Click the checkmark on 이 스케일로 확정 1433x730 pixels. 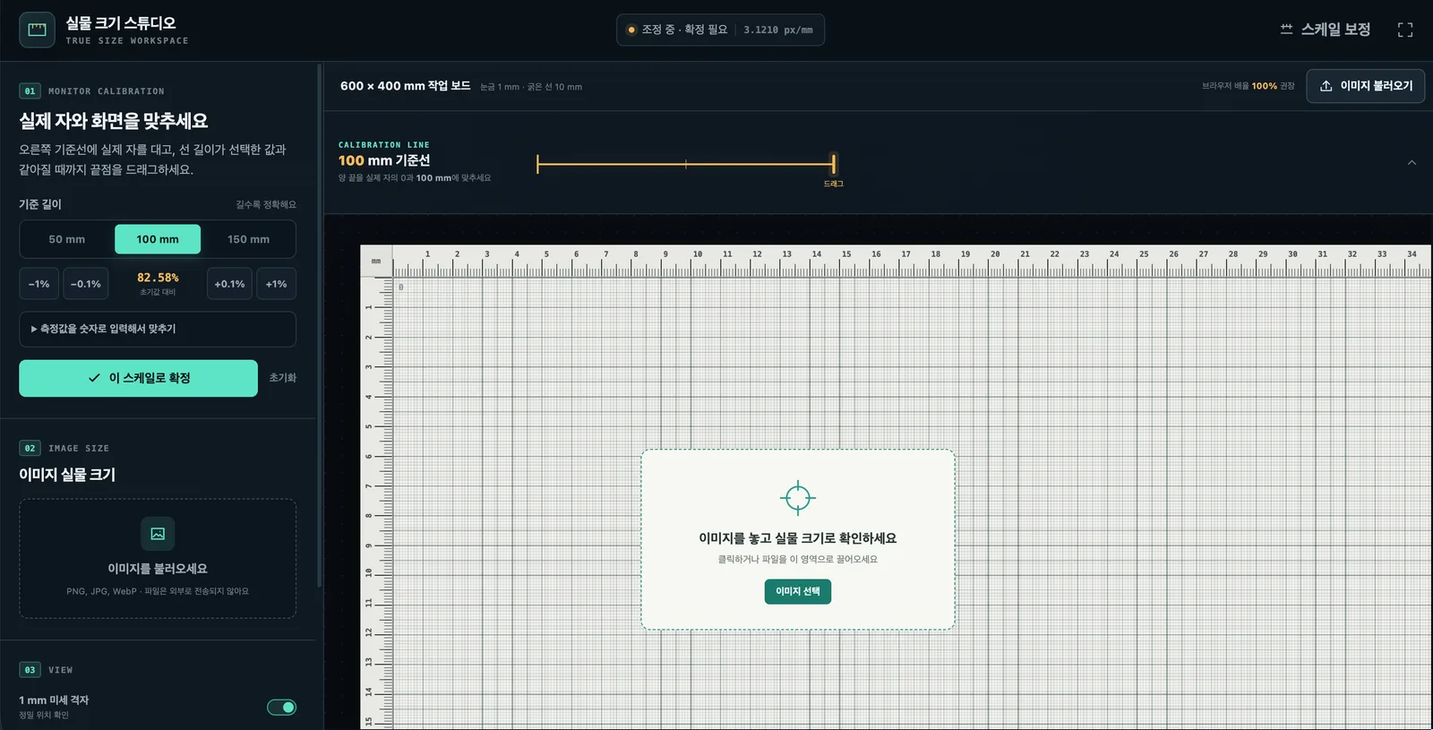point(94,378)
